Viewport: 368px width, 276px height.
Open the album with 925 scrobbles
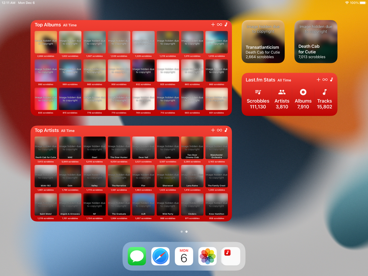pos(168,71)
